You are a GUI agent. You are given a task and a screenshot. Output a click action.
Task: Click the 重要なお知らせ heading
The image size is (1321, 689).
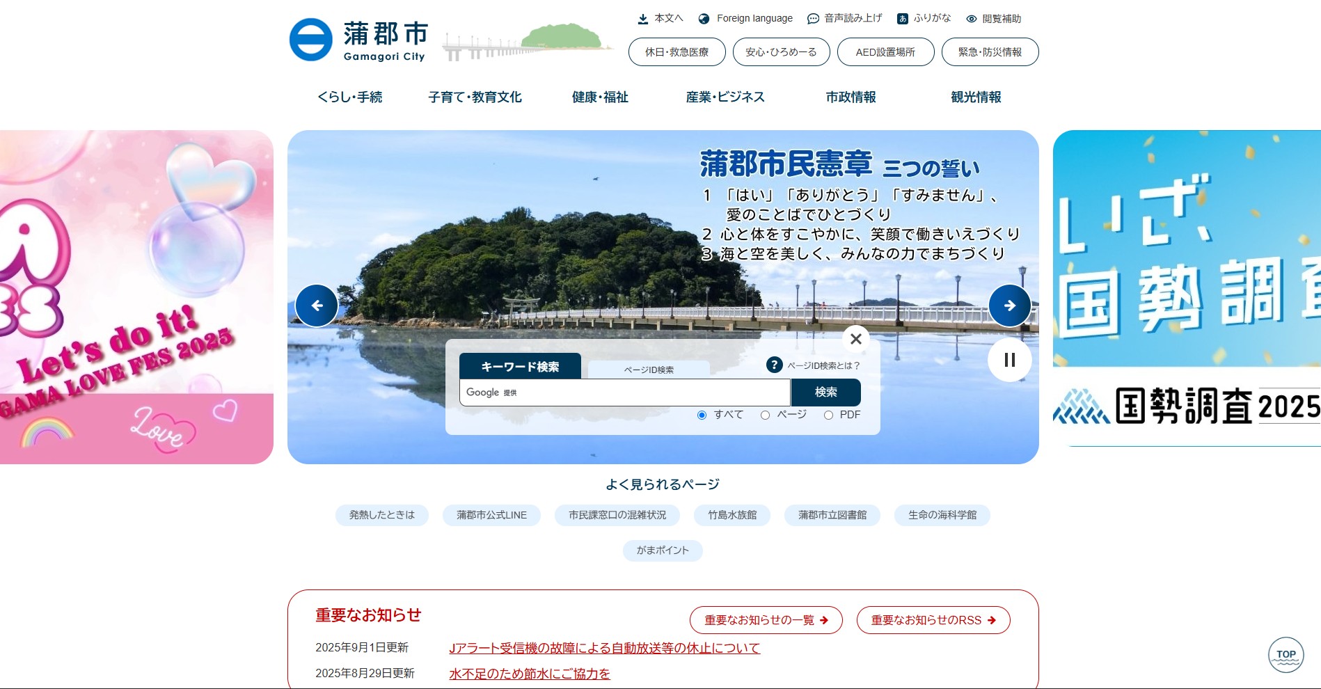click(x=368, y=615)
